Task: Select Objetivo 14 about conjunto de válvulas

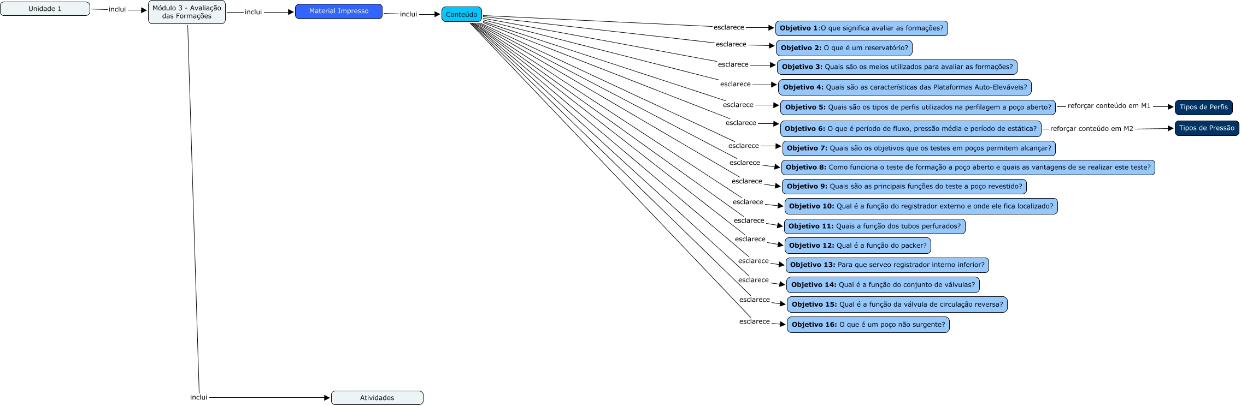Action: click(x=883, y=285)
